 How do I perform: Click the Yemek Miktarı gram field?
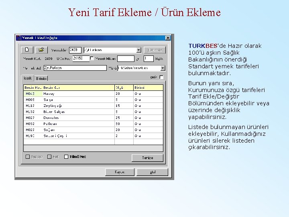(x=126, y=59)
